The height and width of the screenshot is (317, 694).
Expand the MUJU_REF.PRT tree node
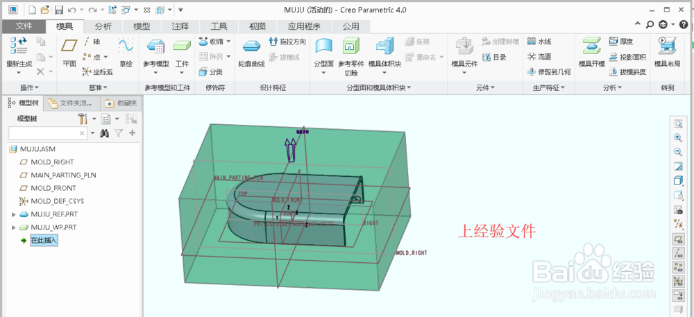point(13,214)
